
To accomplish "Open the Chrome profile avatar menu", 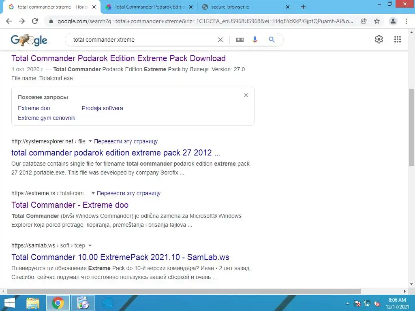I will [x=393, y=21].
